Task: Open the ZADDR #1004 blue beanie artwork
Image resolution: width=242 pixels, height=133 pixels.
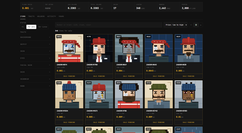Action: click(69, 94)
